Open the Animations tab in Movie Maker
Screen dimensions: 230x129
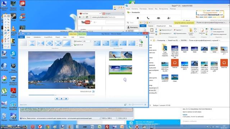pyautogui.click(x=37, y=37)
